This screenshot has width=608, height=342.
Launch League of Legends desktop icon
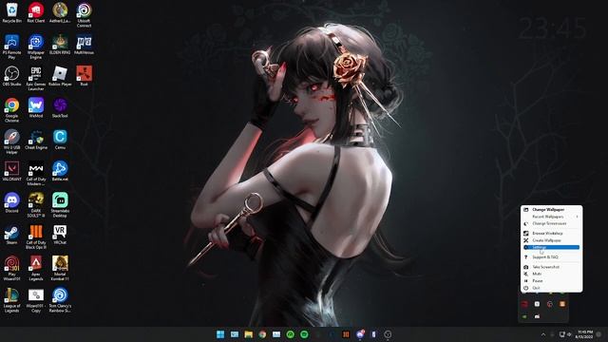point(12,300)
